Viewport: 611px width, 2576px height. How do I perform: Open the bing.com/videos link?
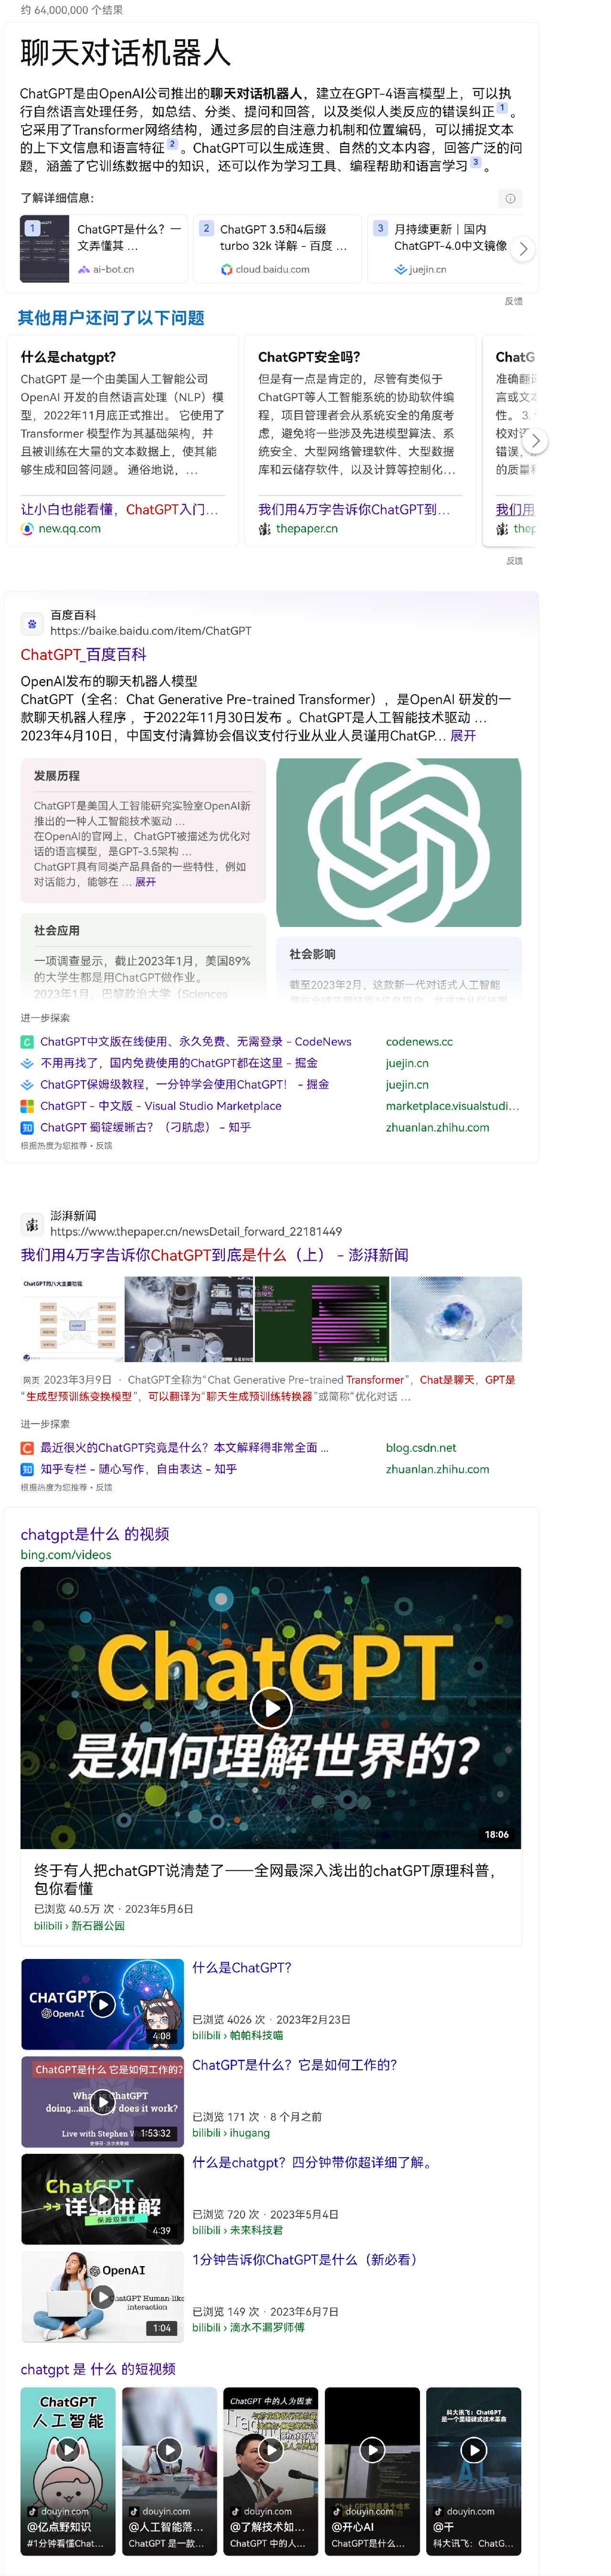point(66,1555)
